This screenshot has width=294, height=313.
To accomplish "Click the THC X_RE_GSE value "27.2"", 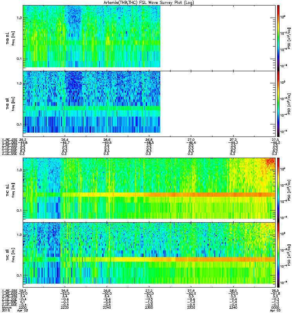I will tap(149, 291).
